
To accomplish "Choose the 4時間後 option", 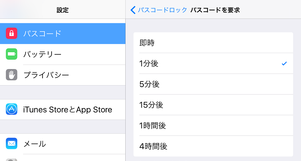I will coord(213,146).
